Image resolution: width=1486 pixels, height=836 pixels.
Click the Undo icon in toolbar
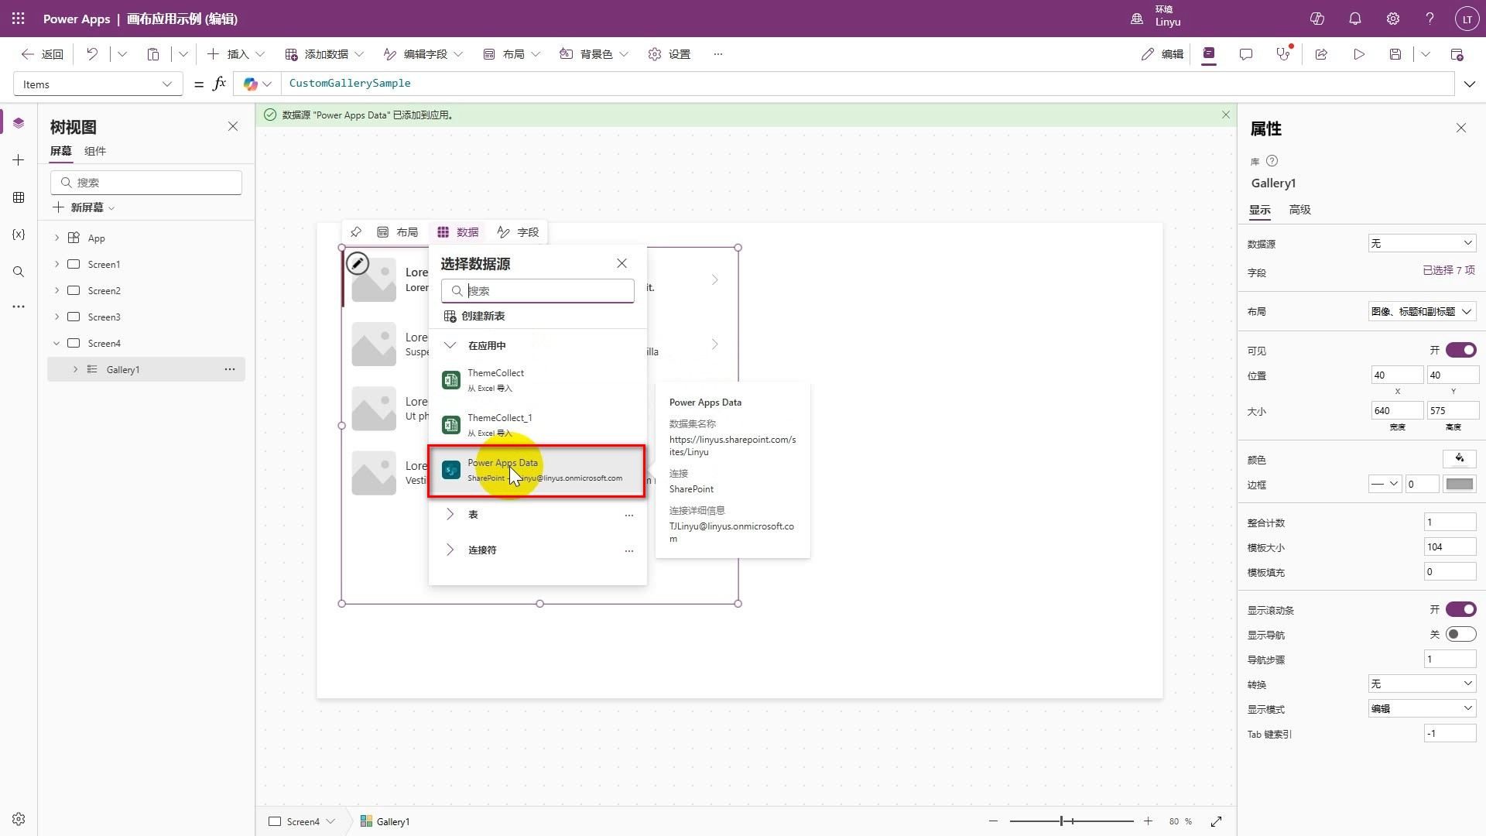click(92, 54)
